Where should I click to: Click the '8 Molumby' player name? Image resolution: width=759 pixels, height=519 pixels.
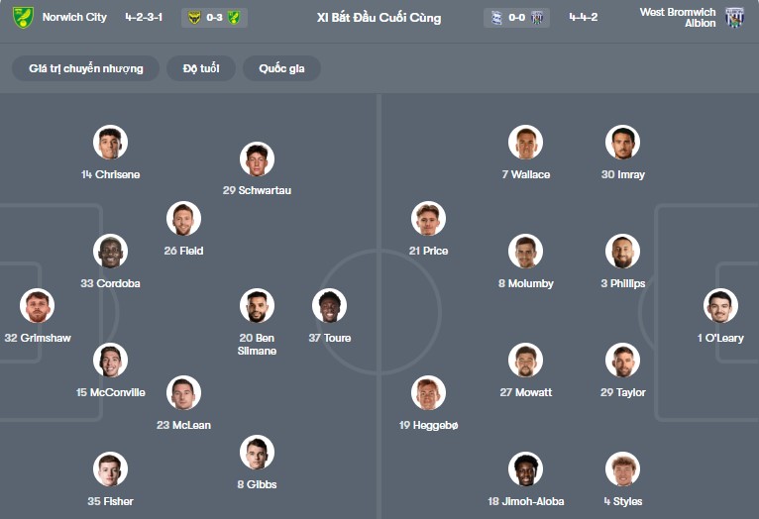pos(525,283)
